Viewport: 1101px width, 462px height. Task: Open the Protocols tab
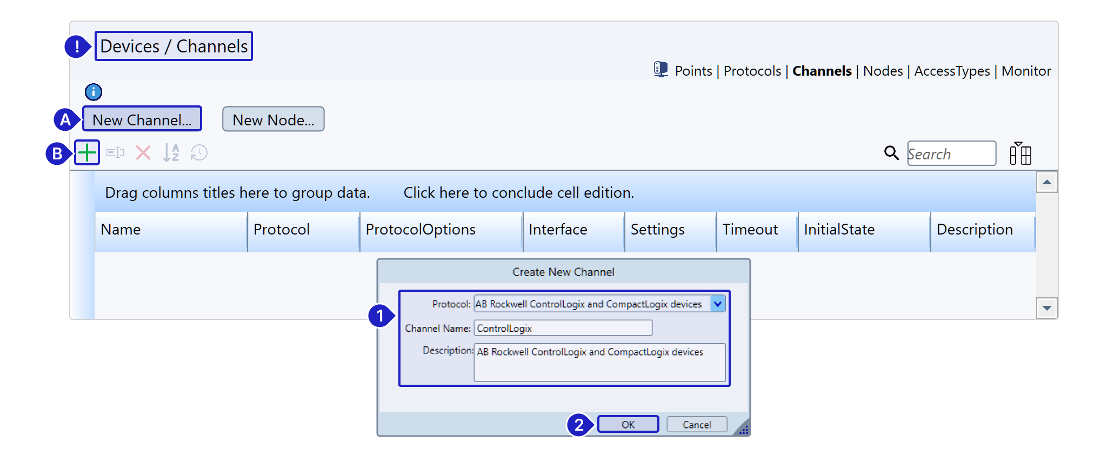coord(752,71)
